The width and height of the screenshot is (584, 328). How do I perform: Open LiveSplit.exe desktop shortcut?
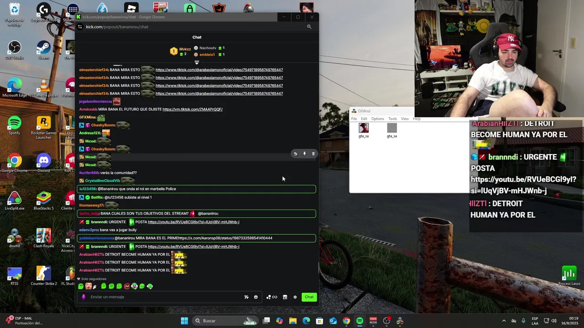[14, 201]
